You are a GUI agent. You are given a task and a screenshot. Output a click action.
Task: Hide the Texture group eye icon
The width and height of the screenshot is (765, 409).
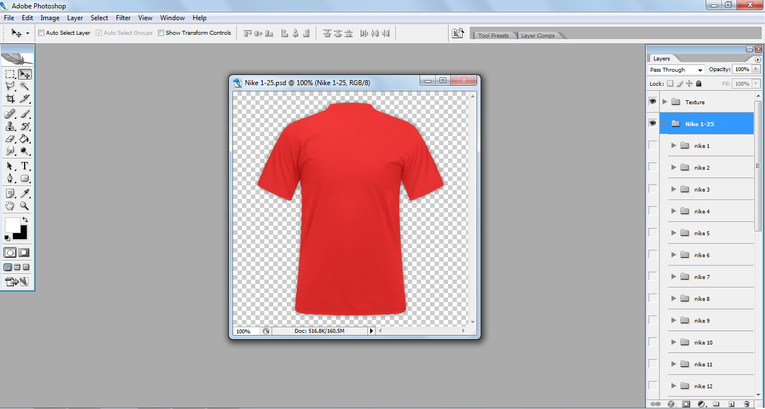tap(652, 102)
